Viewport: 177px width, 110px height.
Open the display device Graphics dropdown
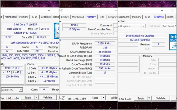coord(131,26)
